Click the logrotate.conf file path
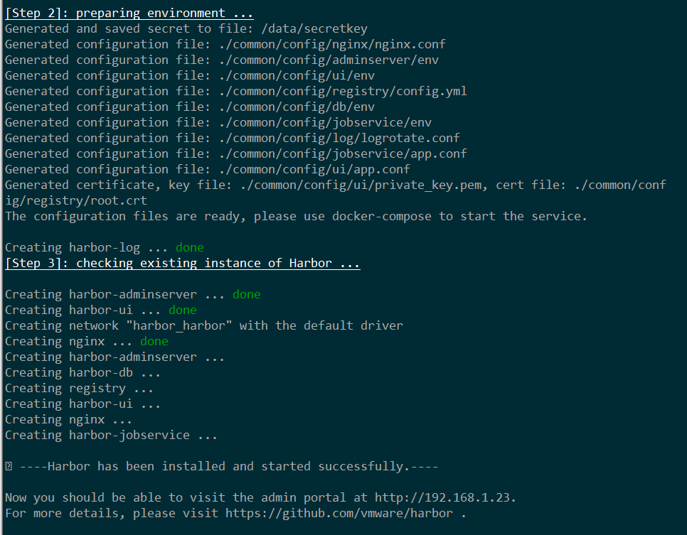687x535 pixels. pyautogui.click(x=339, y=139)
